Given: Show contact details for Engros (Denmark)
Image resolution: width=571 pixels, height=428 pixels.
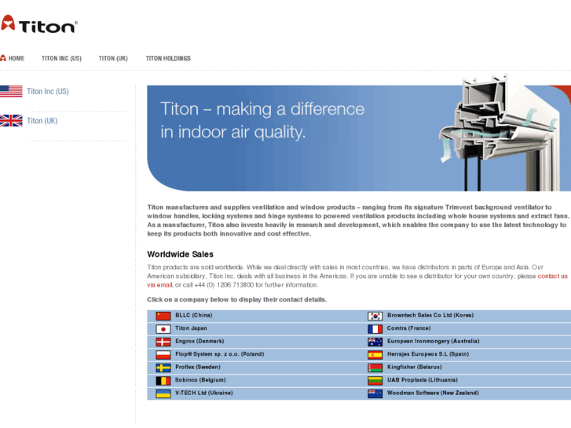Looking at the screenshot, I should pos(199,341).
